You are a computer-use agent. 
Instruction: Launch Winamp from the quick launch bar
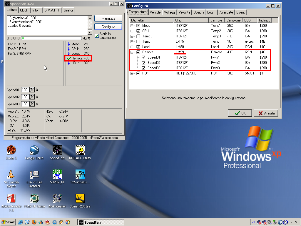tap(61, 222)
